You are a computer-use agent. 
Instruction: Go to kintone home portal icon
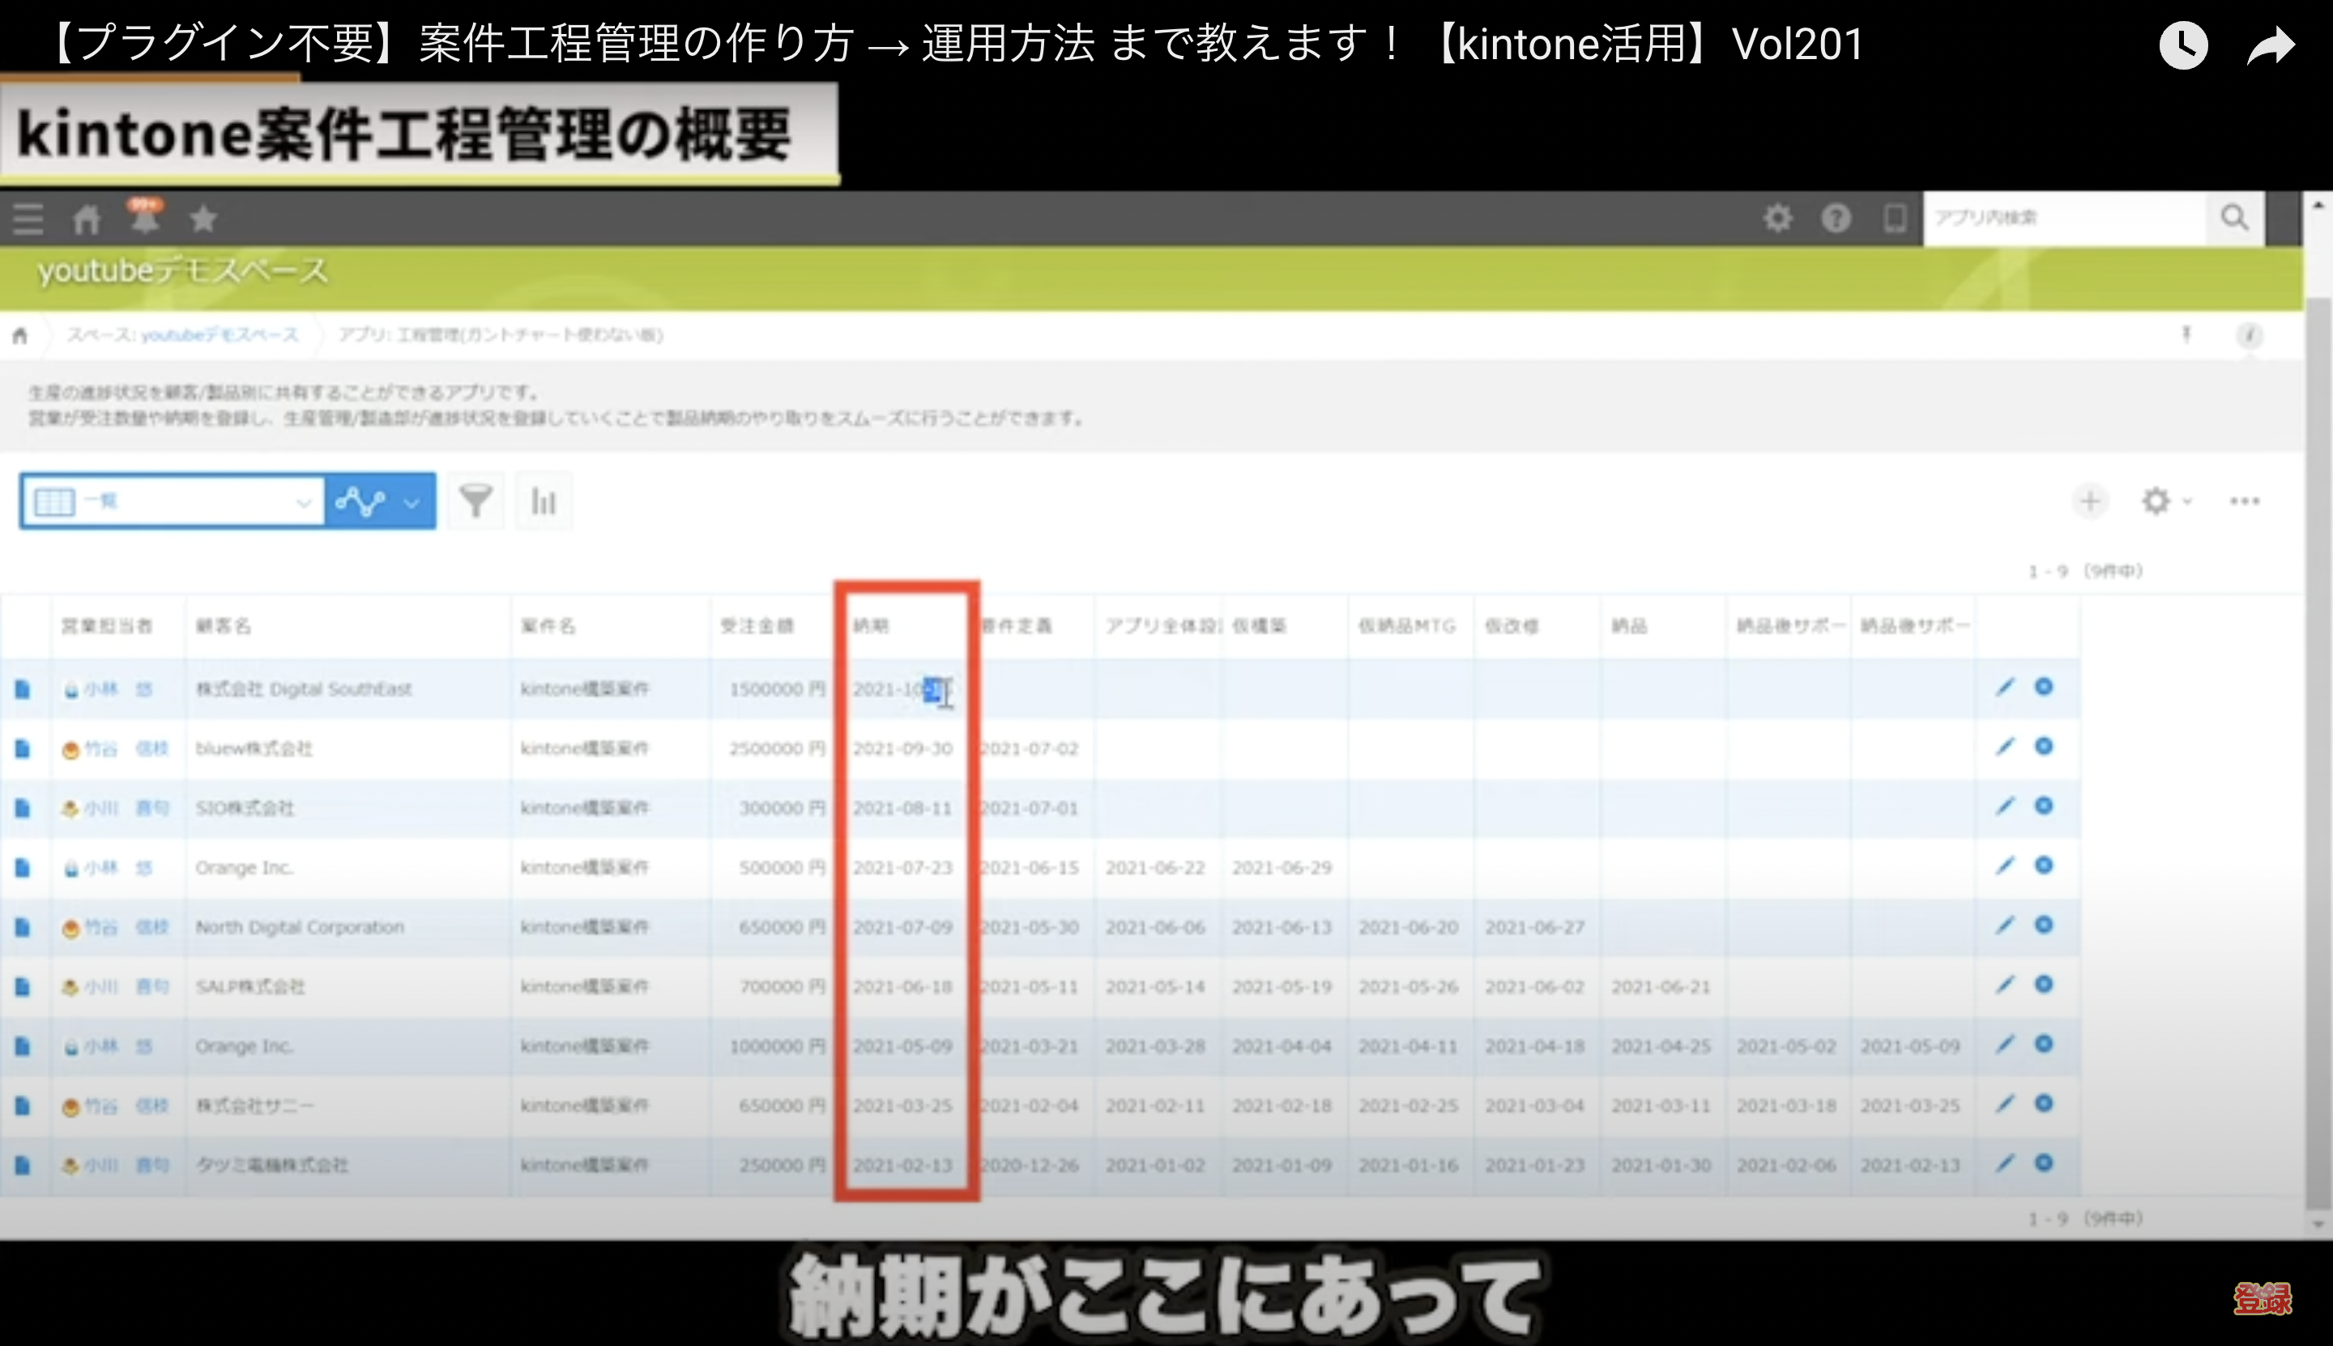click(x=87, y=219)
